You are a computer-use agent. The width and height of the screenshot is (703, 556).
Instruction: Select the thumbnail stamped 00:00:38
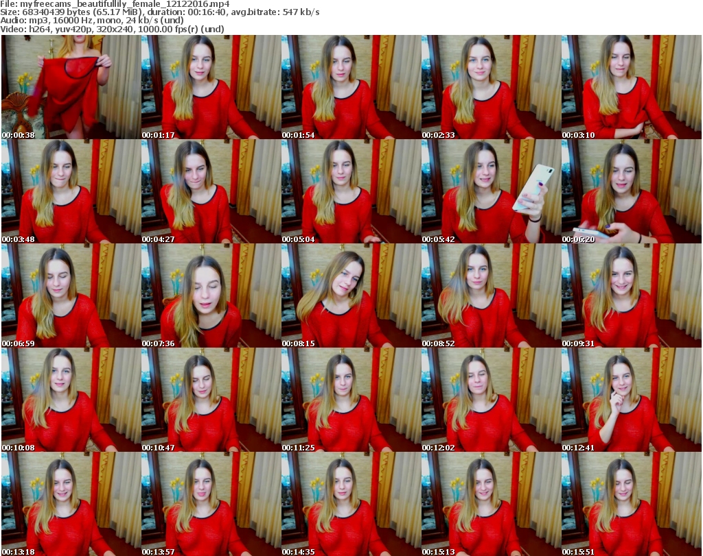[71, 87]
